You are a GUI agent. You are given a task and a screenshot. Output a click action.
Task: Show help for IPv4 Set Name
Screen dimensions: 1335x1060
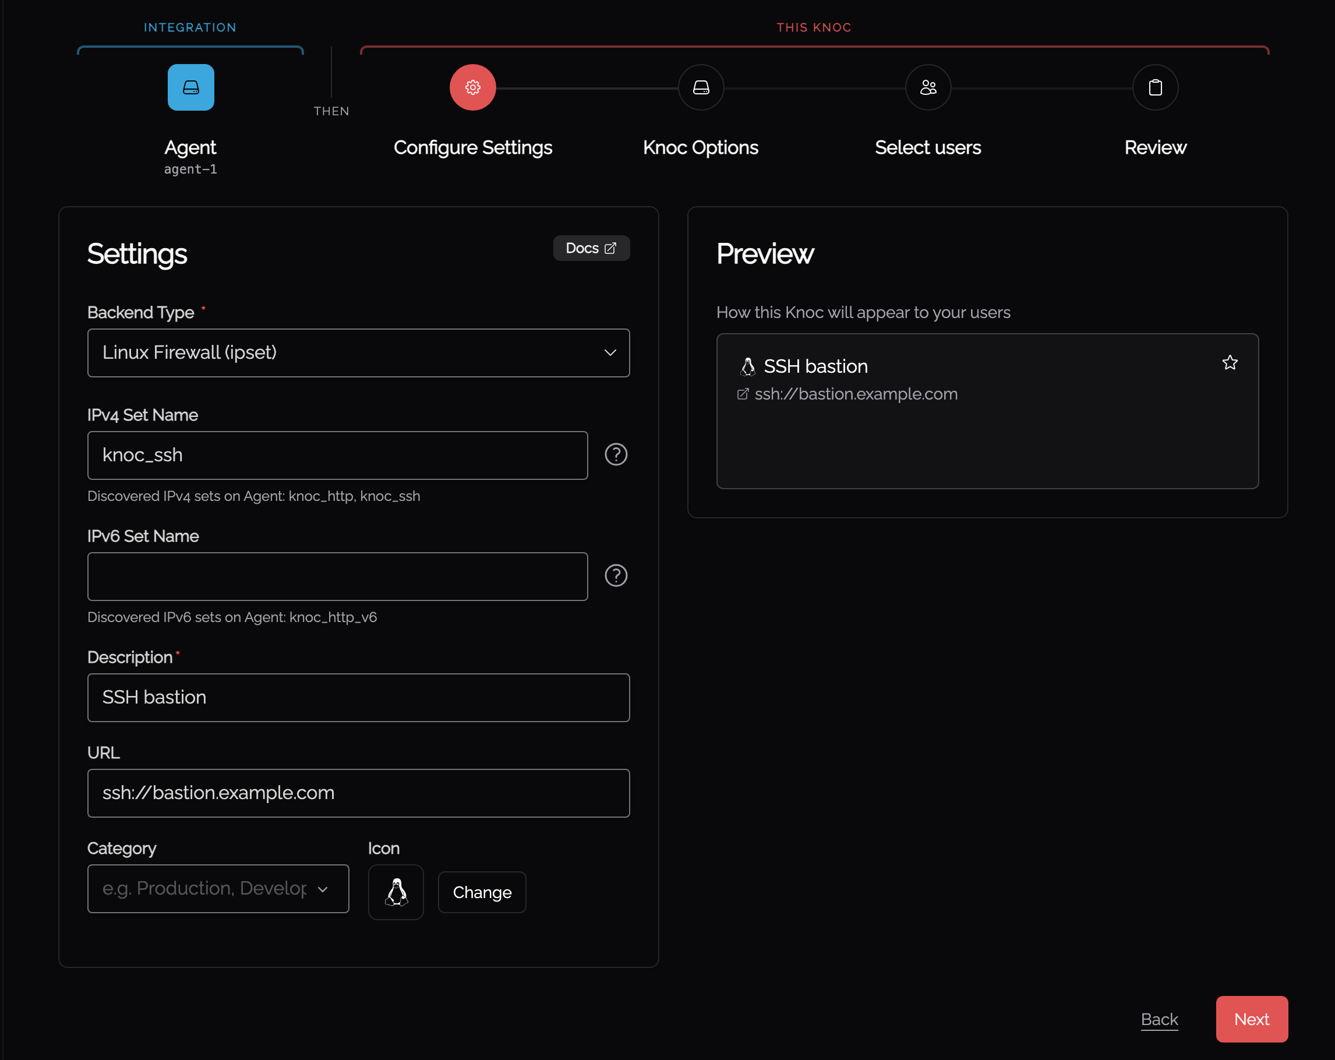point(616,455)
